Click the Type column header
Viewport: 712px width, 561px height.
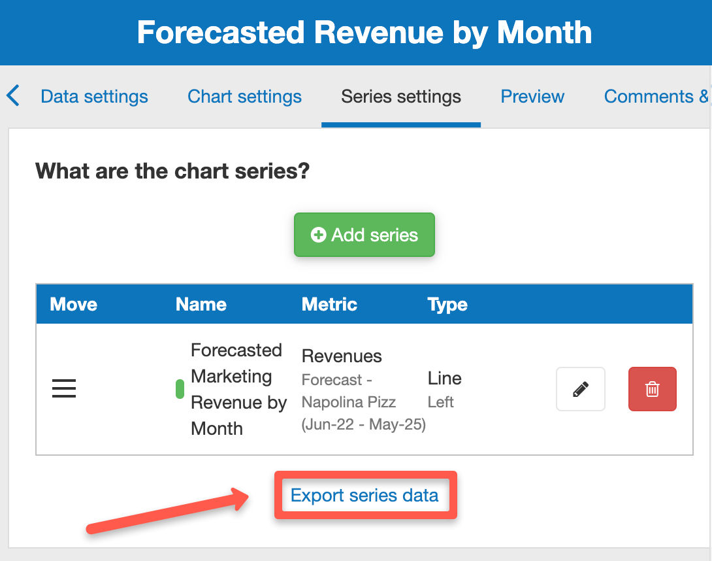pyautogui.click(x=447, y=304)
